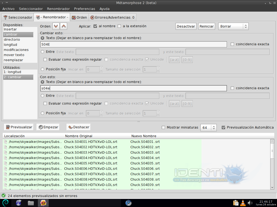Toggle 'Mostrar miniaturas' checkbox

[x=163, y=127]
